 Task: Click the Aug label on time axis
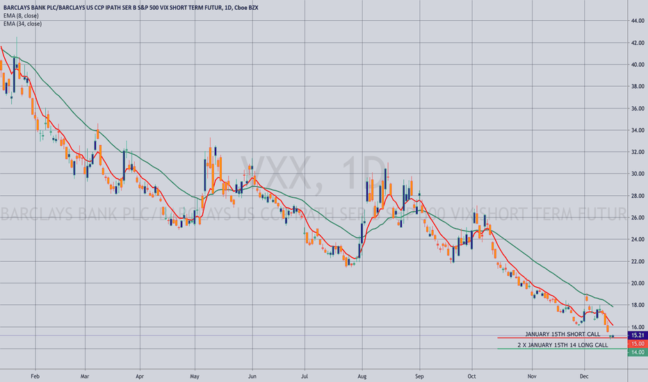click(362, 376)
